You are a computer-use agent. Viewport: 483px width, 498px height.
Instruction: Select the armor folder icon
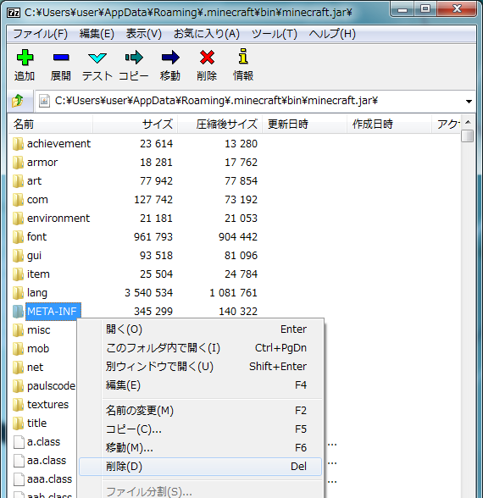click(18, 163)
